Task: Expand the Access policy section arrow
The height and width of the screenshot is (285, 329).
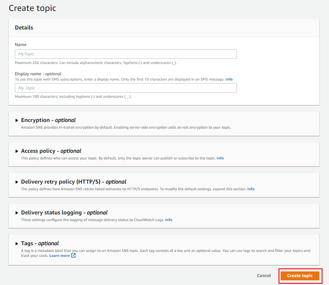Action: (17, 151)
